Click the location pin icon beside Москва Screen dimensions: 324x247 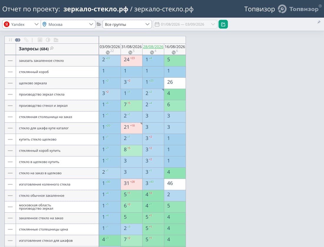44,24
